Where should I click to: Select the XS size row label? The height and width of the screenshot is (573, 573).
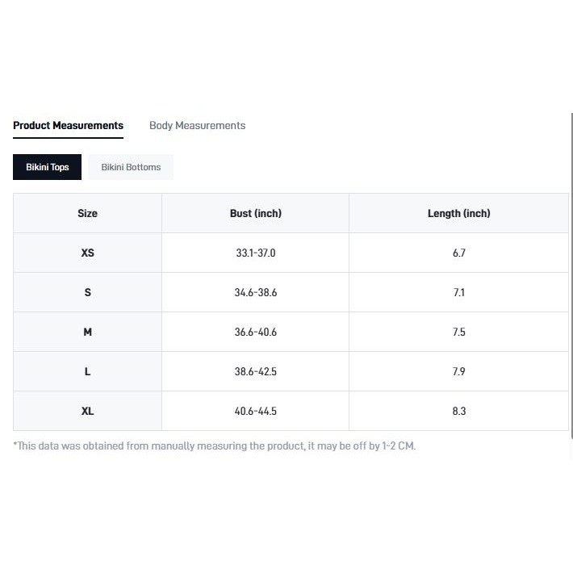point(87,253)
